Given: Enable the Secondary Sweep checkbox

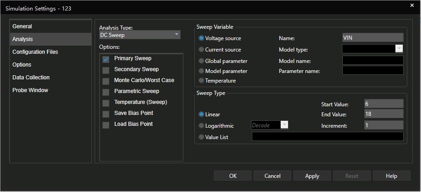Looking at the screenshot, I should point(106,70).
